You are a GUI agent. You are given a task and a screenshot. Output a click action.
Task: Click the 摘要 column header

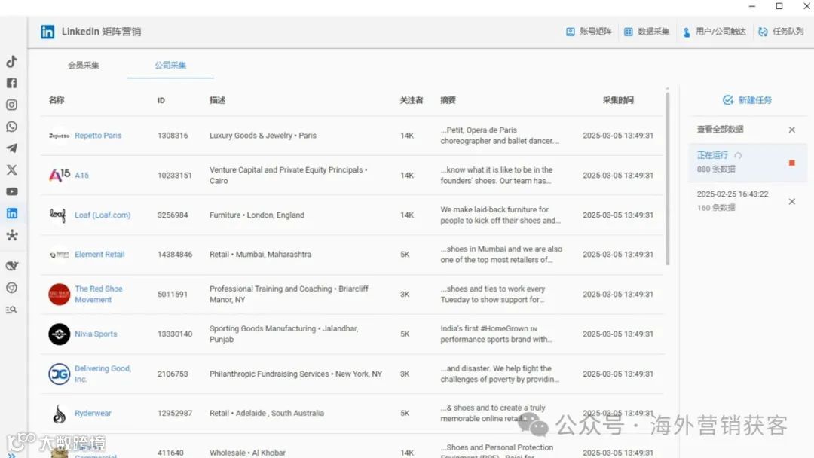[x=448, y=100]
